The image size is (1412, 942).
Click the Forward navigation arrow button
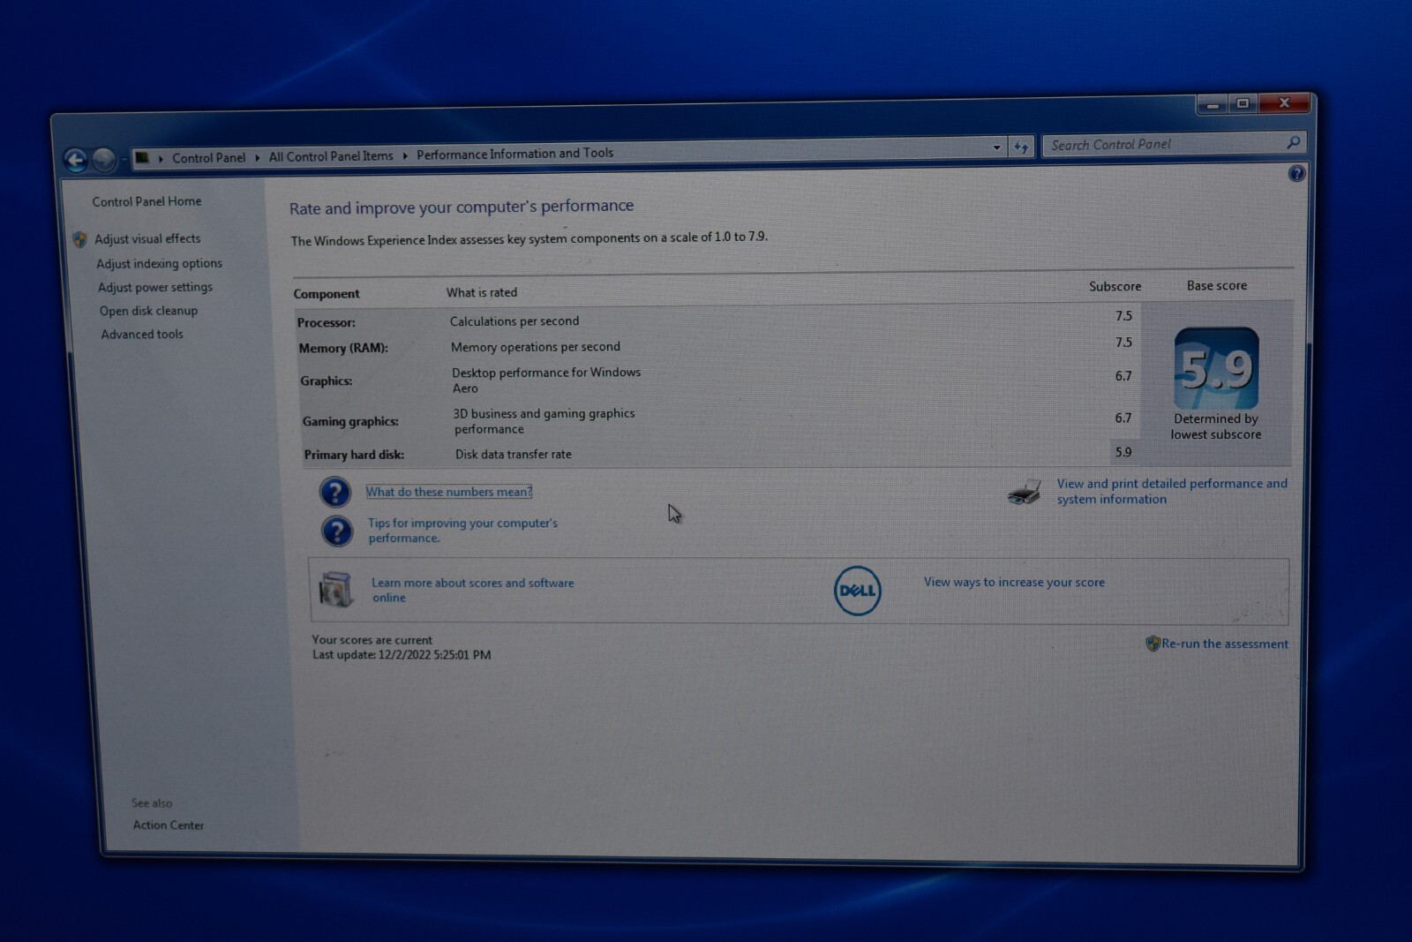[104, 160]
